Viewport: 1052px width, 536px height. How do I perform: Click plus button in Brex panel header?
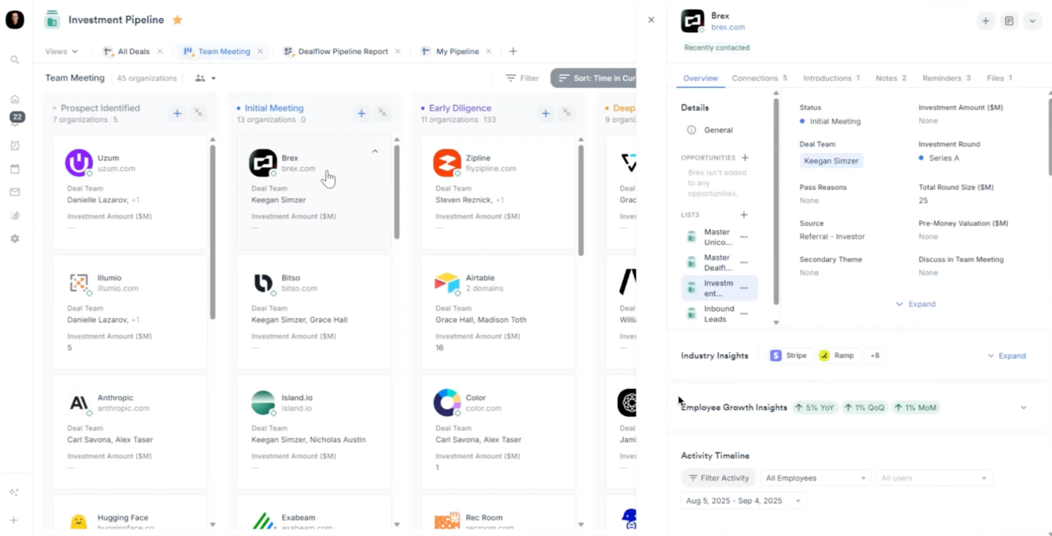coord(986,21)
